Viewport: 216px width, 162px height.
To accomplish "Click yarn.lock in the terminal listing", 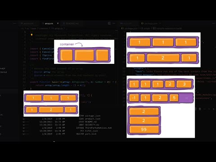I will pyautogui.click(x=90, y=134).
